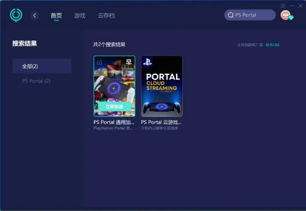This screenshot has width=306, height=211.
Task: Click the 主机内云游戏专用加速 subtitle
Action: coord(160,128)
